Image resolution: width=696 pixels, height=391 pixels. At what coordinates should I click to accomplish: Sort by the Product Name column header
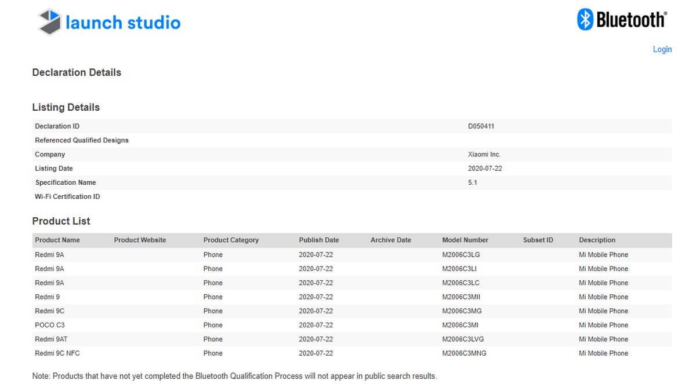[x=57, y=240]
